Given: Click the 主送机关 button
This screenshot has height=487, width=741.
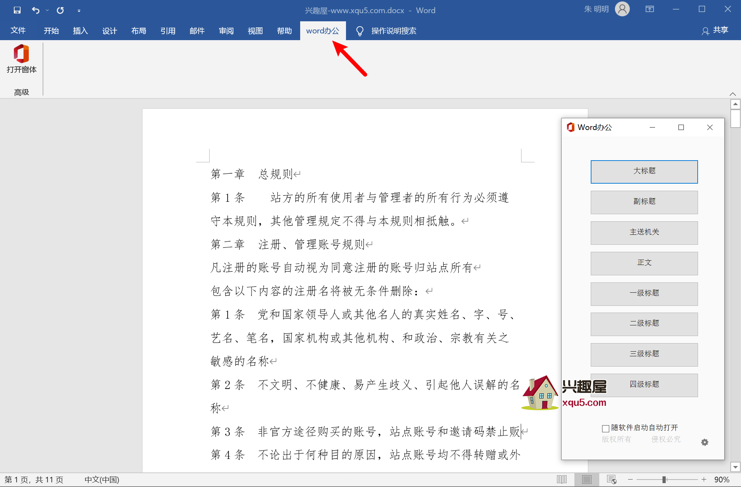Looking at the screenshot, I should pyautogui.click(x=644, y=233).
